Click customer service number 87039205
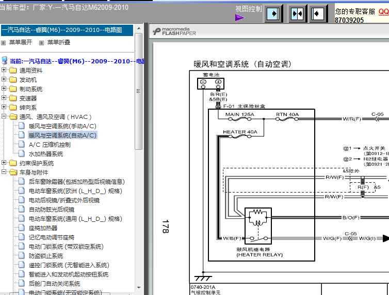Viewport: 389px width, 295px height. tap(349, 20)
